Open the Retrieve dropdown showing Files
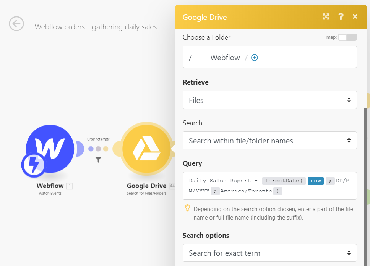 (270, 100)
